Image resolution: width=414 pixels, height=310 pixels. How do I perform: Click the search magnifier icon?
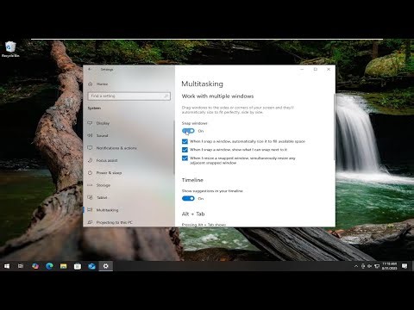point(166,96)
